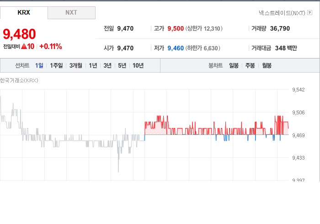The height and width of the screenshot is (224, 320).
Task: Click the trading volume value 36,790
Action: coord(280,28)
